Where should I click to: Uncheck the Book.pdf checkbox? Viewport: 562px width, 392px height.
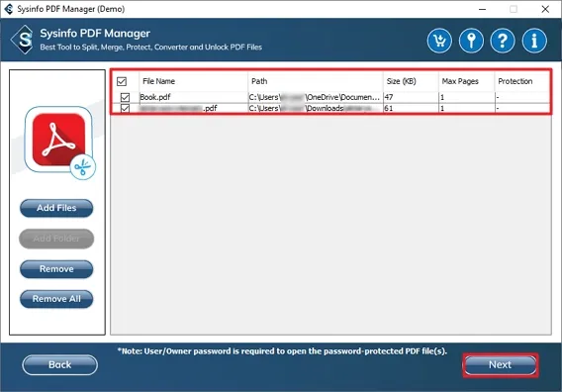(125, 97)
